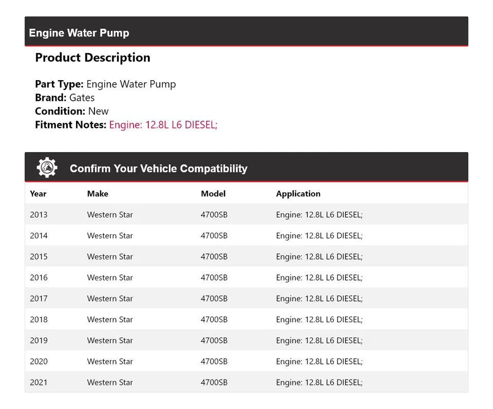Click 4700SB model in the 2020 row
Image resolution: width=493 pixels, height=409 pixels.
tap(214, 362)
